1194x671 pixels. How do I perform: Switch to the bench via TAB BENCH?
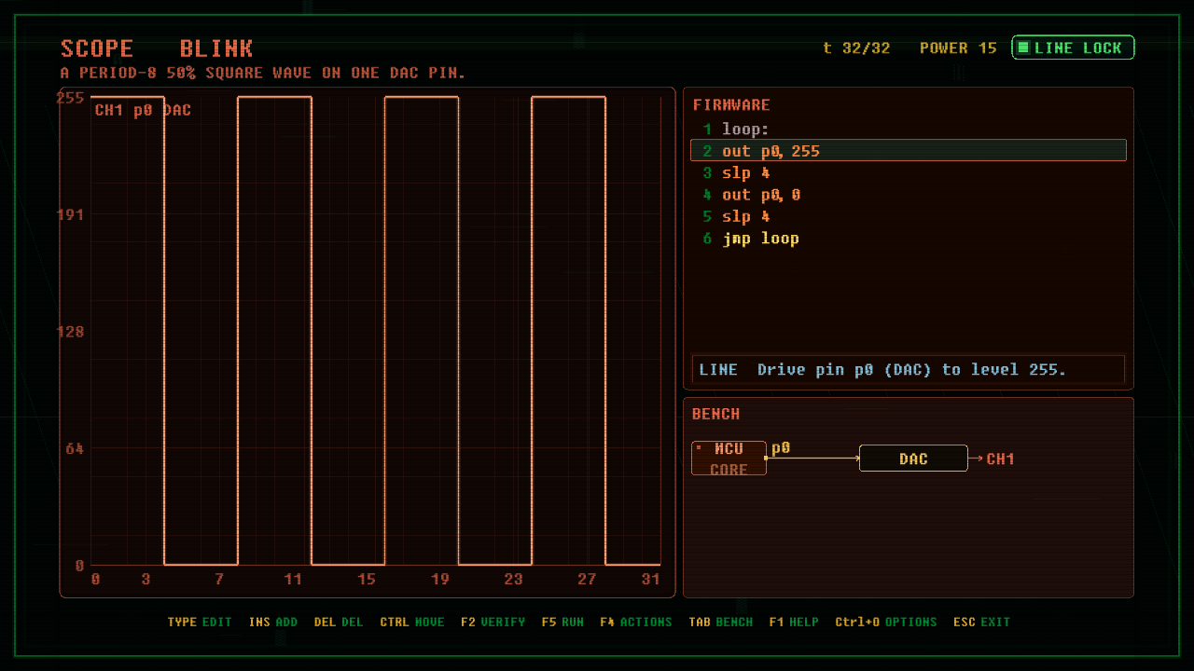[721, 622]
